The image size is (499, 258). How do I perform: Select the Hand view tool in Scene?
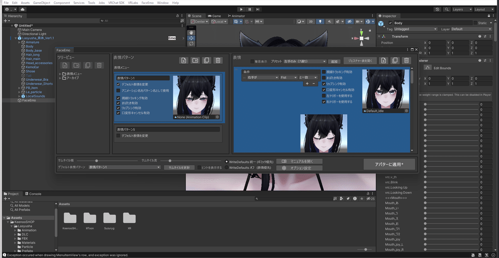click(191, 32)
